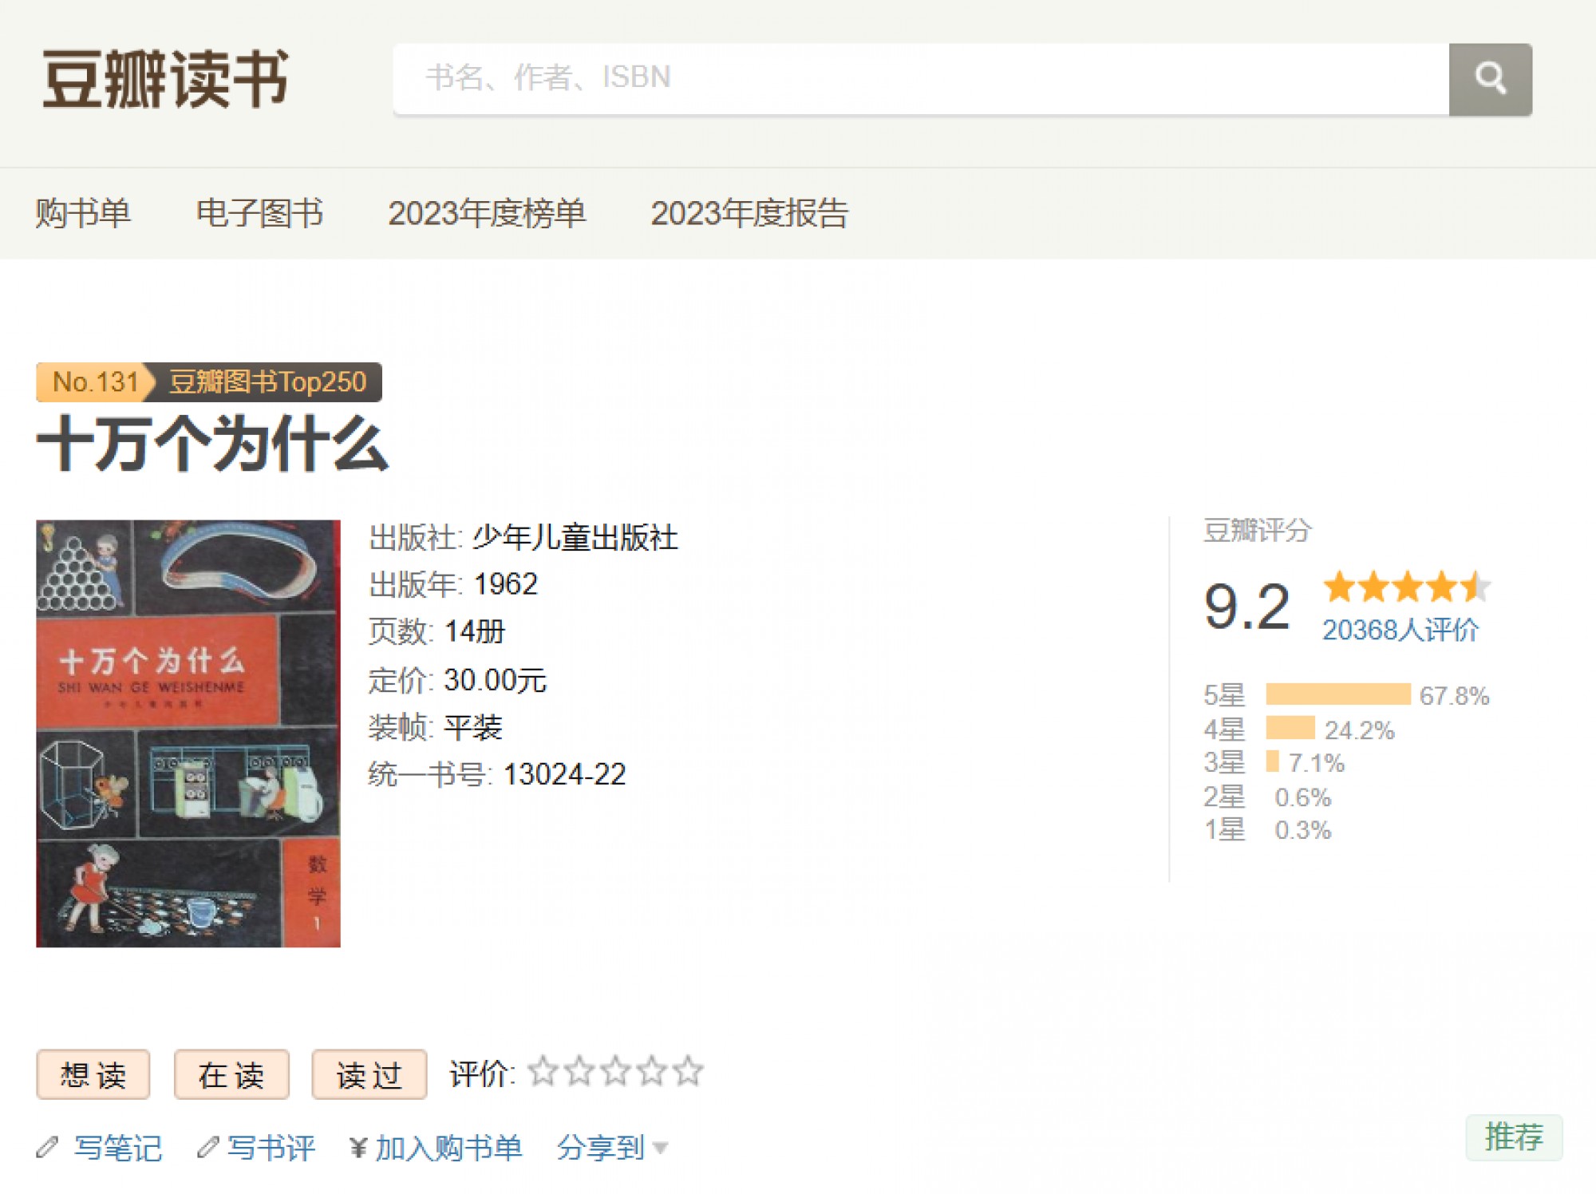Focus the 书名、作者、ISBN search field
1596x1194 pixels.
[918, 78]
